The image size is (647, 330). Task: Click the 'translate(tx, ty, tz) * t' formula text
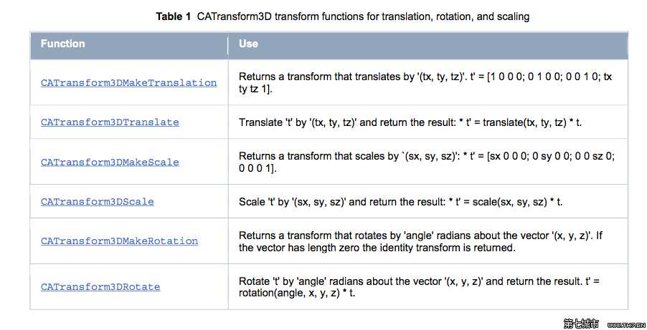(532, 122)
